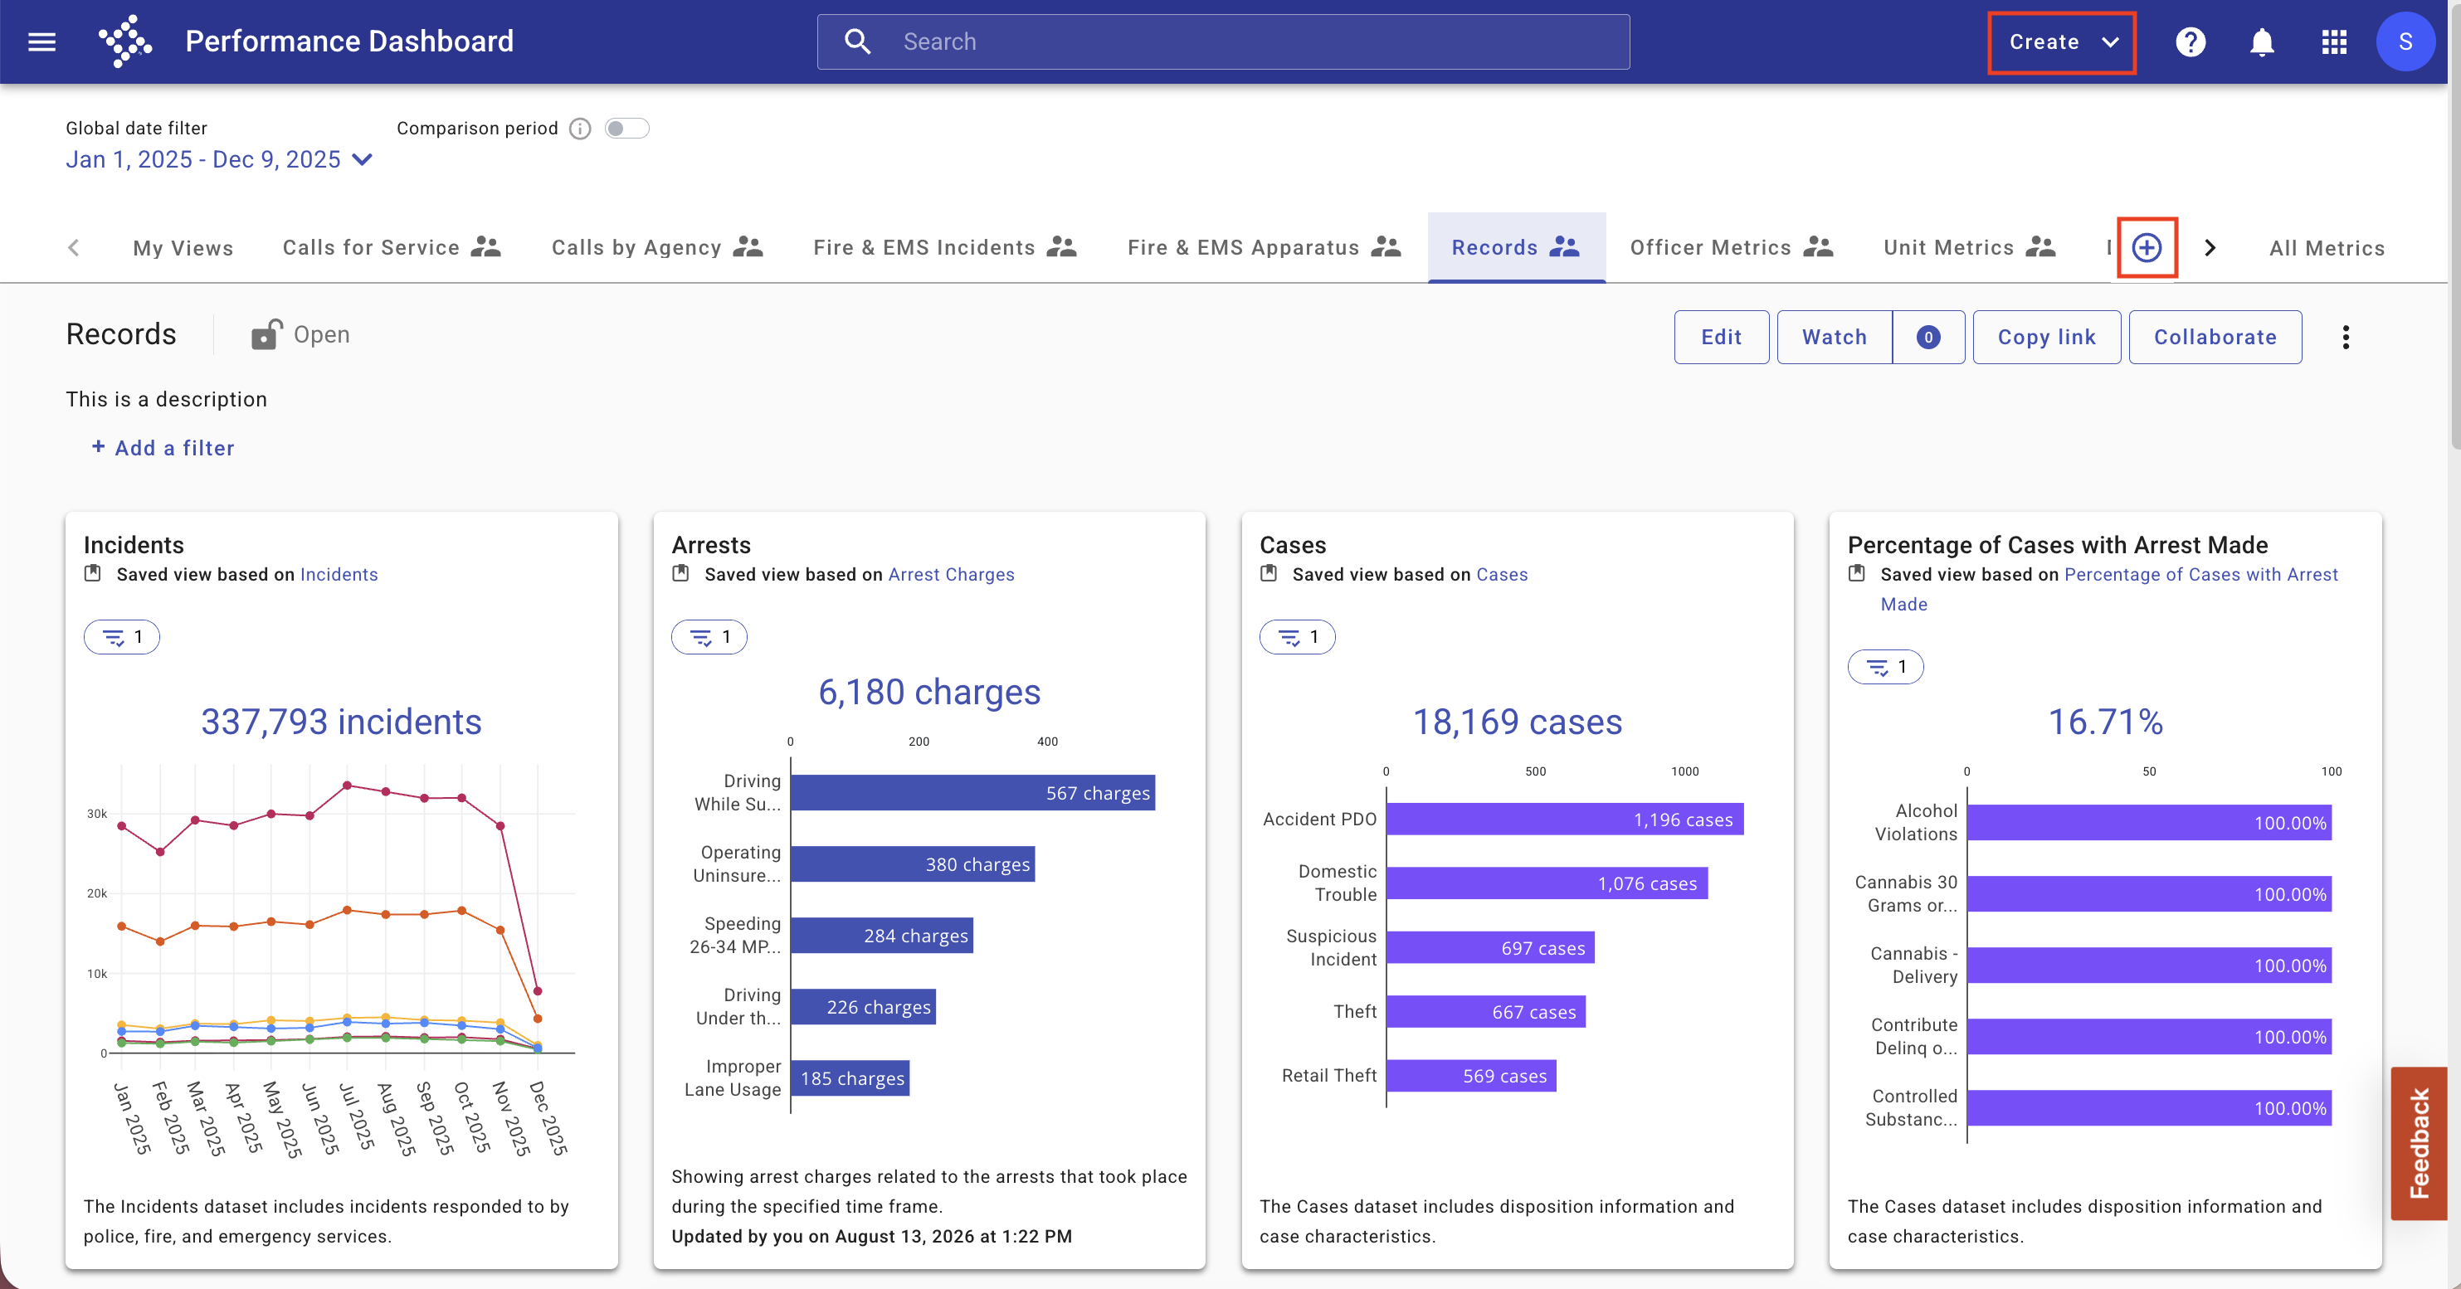Screen dimensions: 2461x1289
Task: Open the global date range dropdown
Action: (219, 159)
